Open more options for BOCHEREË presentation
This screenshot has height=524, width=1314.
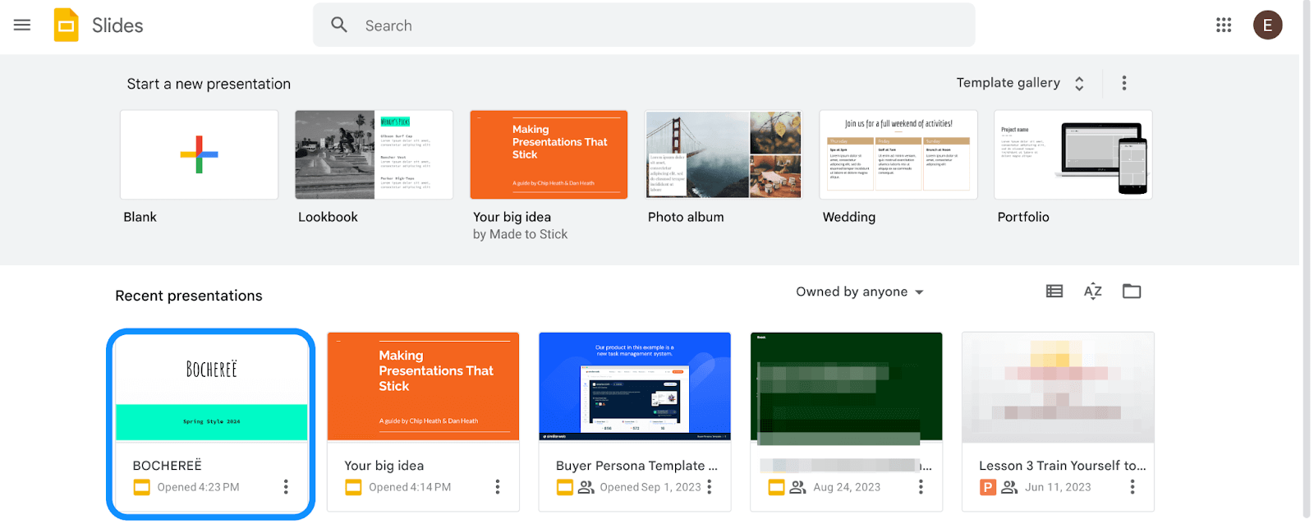click(286, 487)
